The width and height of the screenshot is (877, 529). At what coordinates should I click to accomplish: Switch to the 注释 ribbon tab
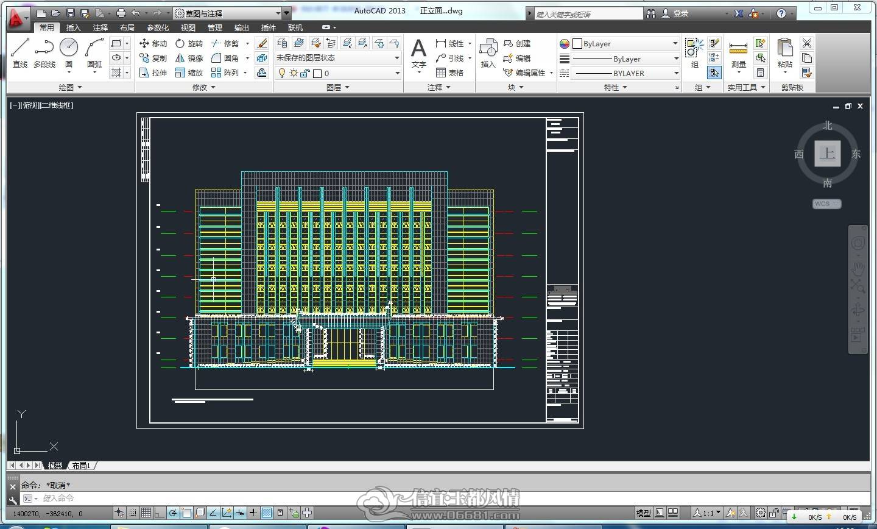point(100,27)
